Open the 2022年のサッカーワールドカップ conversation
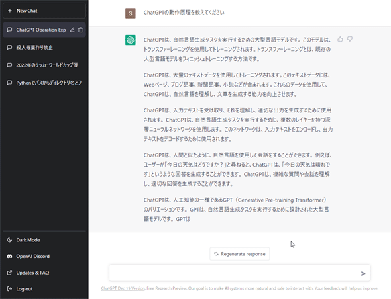This screenshot has height=299, width=391. 44,65
